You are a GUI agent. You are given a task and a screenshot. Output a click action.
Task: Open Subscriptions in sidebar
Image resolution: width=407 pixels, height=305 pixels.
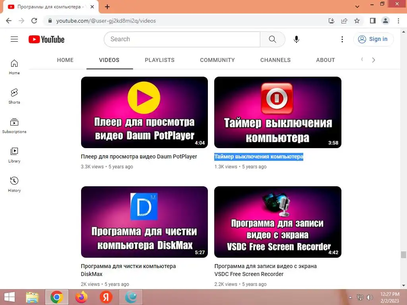pyautogui.click(x=14, y=125)
